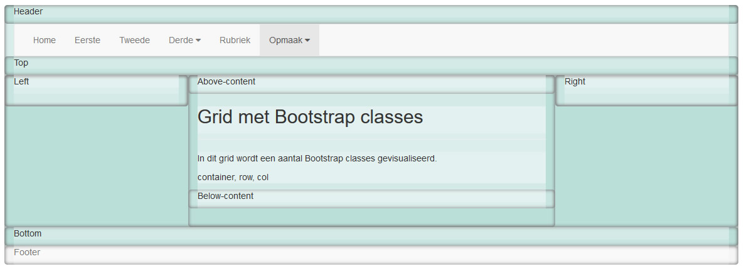Expand the Derde dropdown menu
Image resolution: width=744 pixels, height=269 pixels.
184,40
